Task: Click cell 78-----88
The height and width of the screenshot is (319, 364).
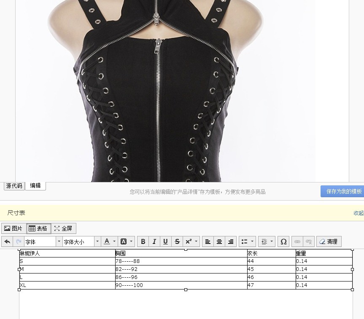Action: [181, 261]
